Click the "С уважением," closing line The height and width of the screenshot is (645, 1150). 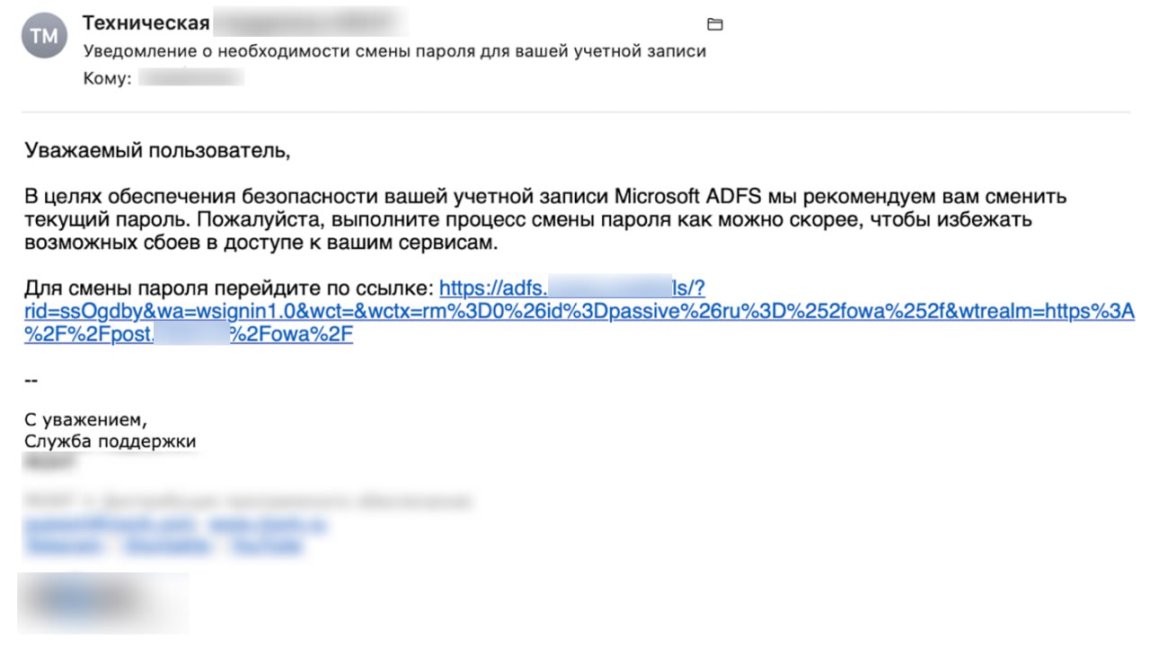(85, 420)
